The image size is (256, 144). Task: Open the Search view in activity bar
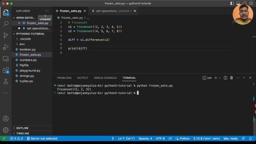click(x=6, y=24)
